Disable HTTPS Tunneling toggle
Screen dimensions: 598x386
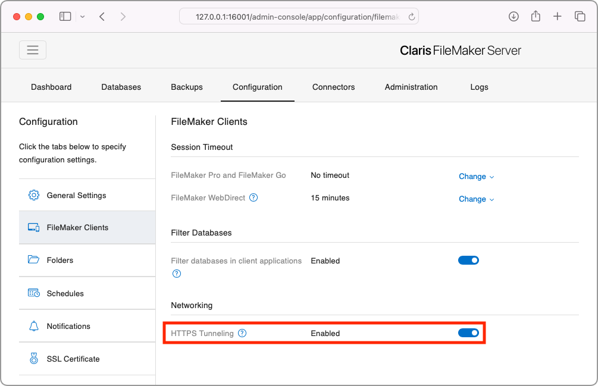[x=468, y=333]
